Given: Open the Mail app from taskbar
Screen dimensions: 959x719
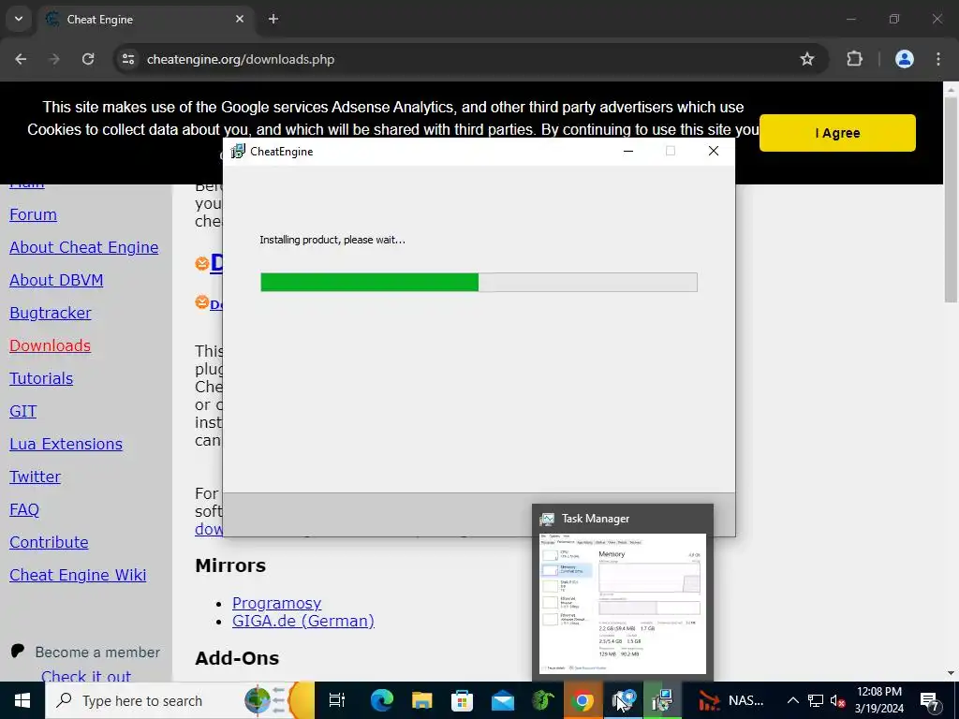Looking at the screenshot, I should [503, 700].
